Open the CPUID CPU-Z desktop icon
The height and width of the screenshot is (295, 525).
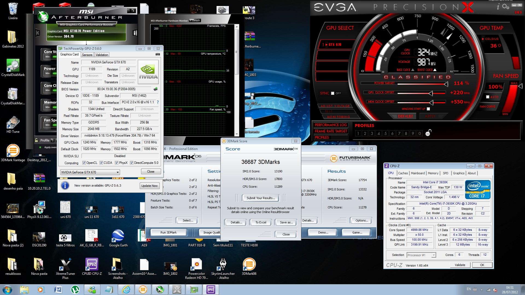[x=92, y=267]
